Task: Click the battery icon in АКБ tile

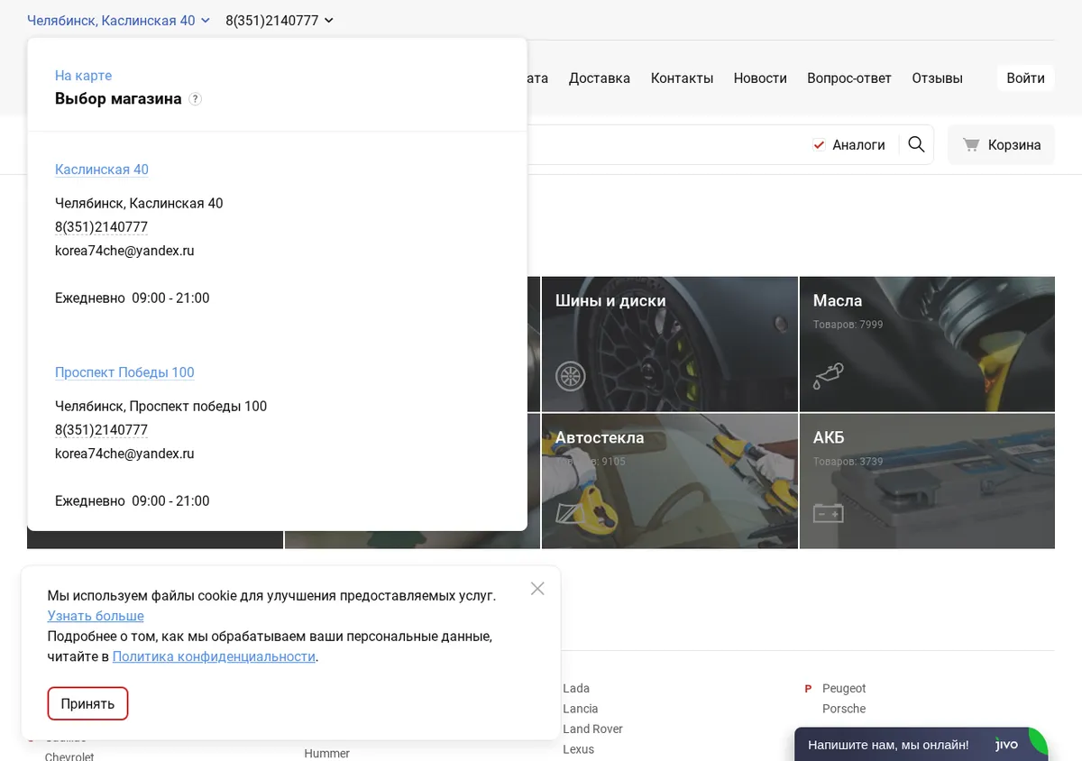Action: click(x=828, y=513)
